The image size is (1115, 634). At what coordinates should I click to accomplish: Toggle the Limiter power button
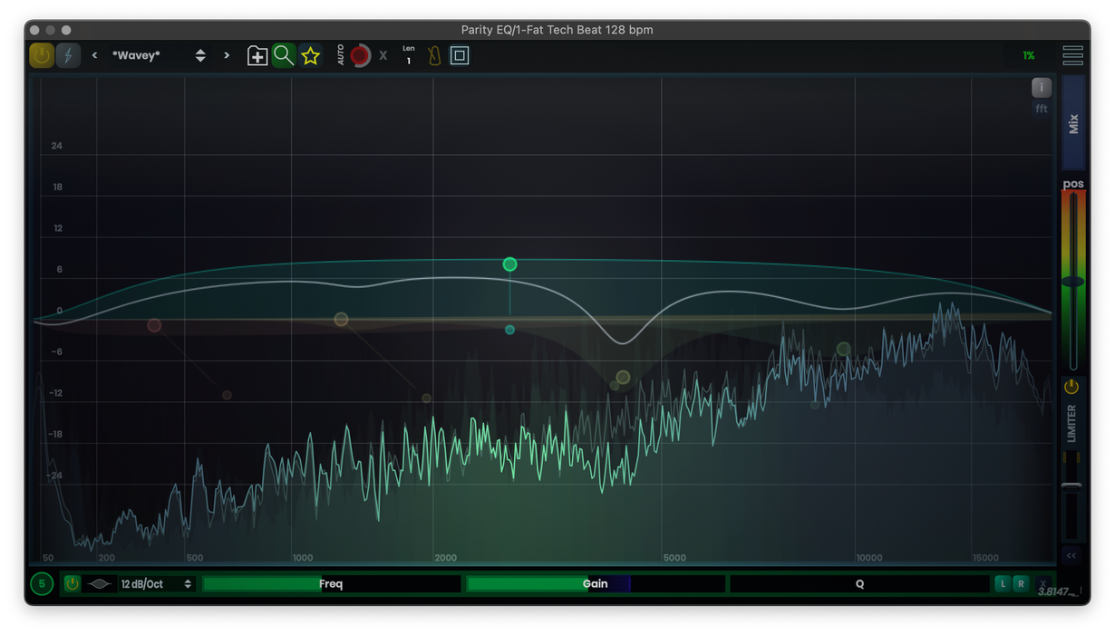pyautogui.click(x=1071, y=388)
